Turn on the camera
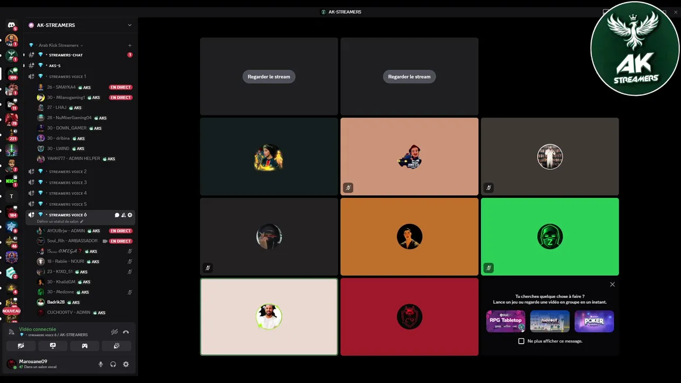The image size is (681, 383). (x=21, y=346)
